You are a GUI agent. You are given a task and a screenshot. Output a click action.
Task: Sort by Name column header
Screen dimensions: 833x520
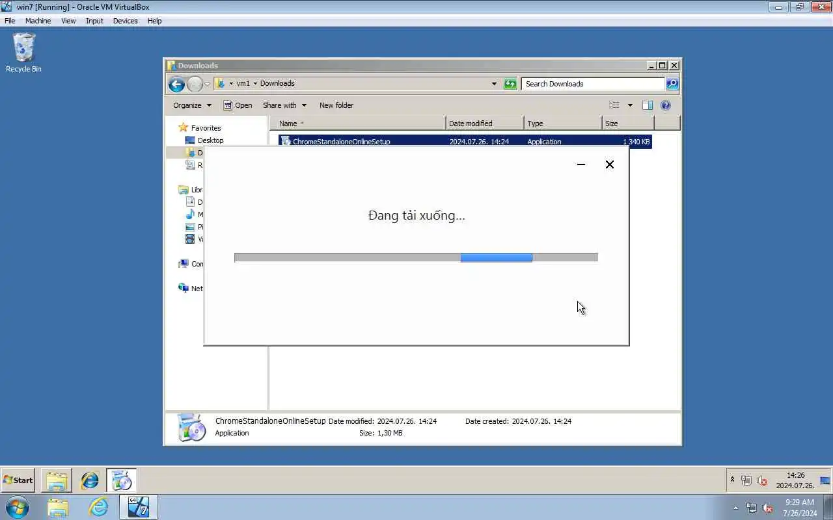[x=358, y=123]
